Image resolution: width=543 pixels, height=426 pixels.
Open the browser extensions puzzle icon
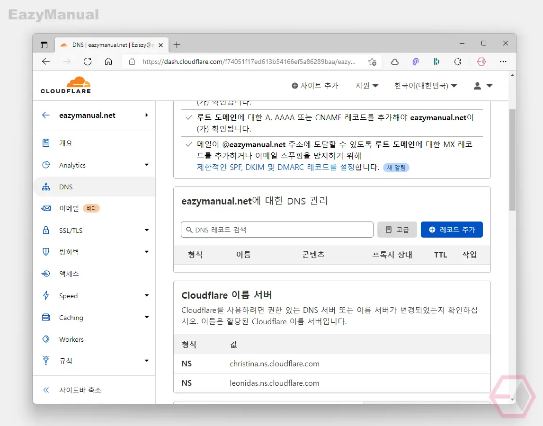457,62
